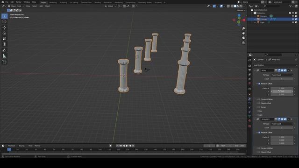Switch to the Modeling workspace tab
This screenshot has width=299, height=168.
click(x=53, y=2)
